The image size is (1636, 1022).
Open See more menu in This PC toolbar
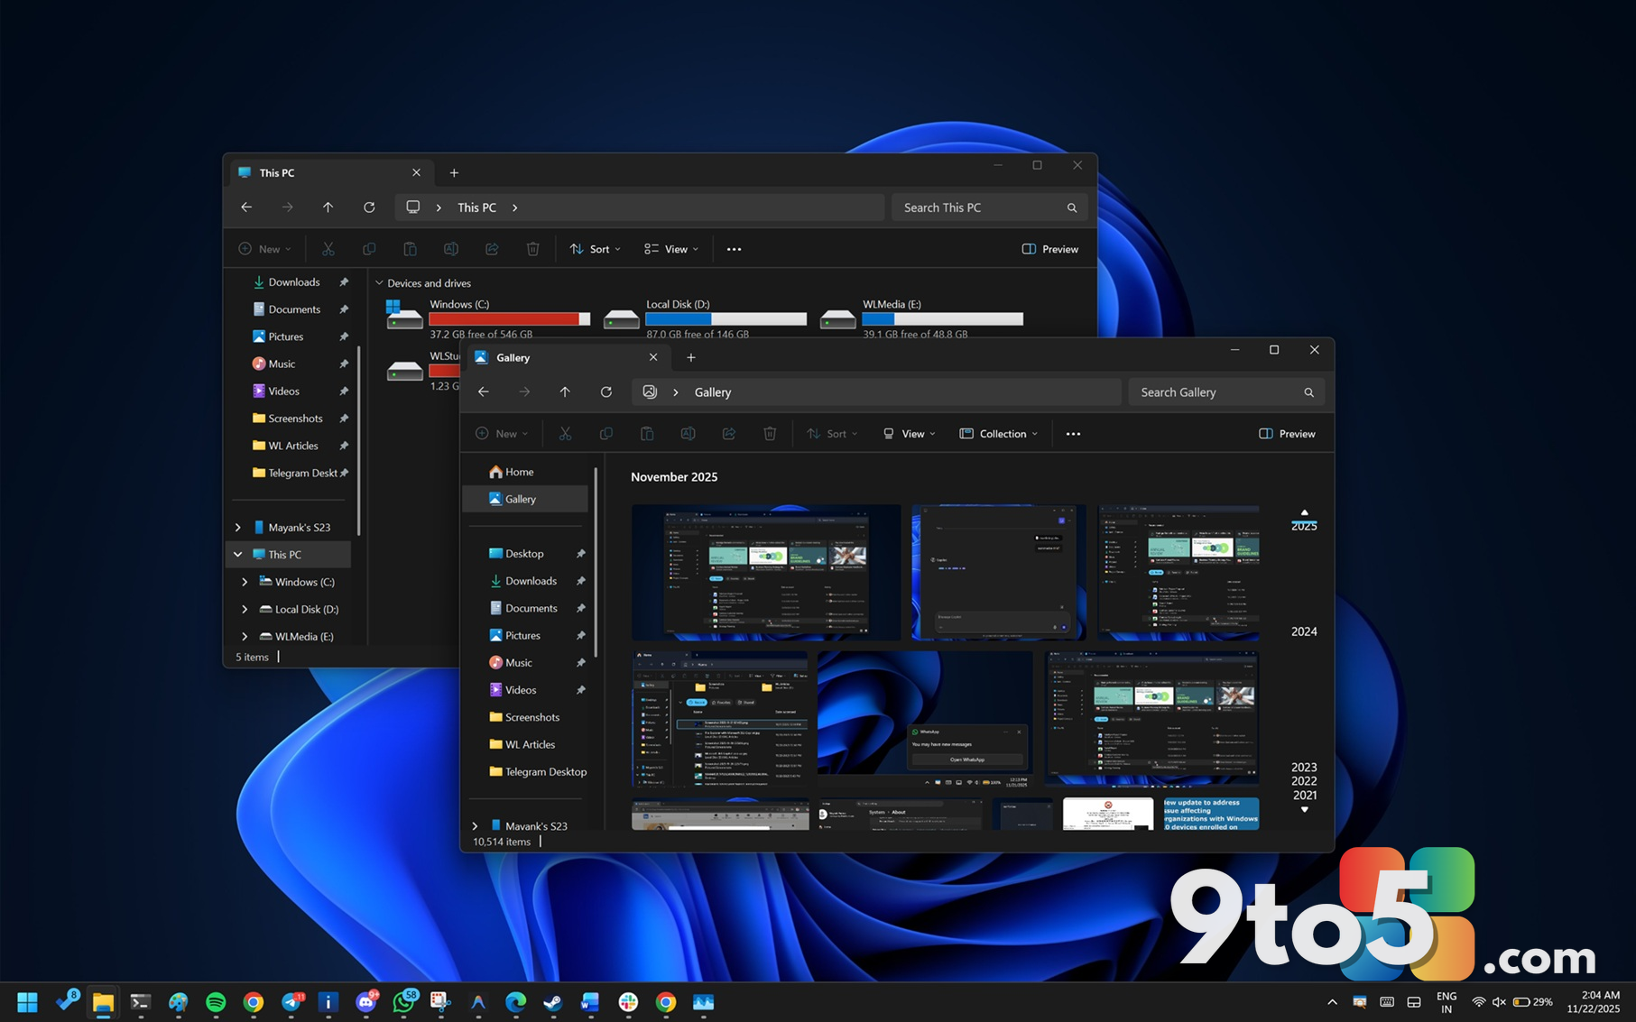(734, 249)
